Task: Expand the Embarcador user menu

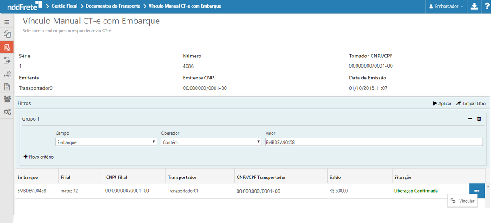Action: [x=446, y=6]
